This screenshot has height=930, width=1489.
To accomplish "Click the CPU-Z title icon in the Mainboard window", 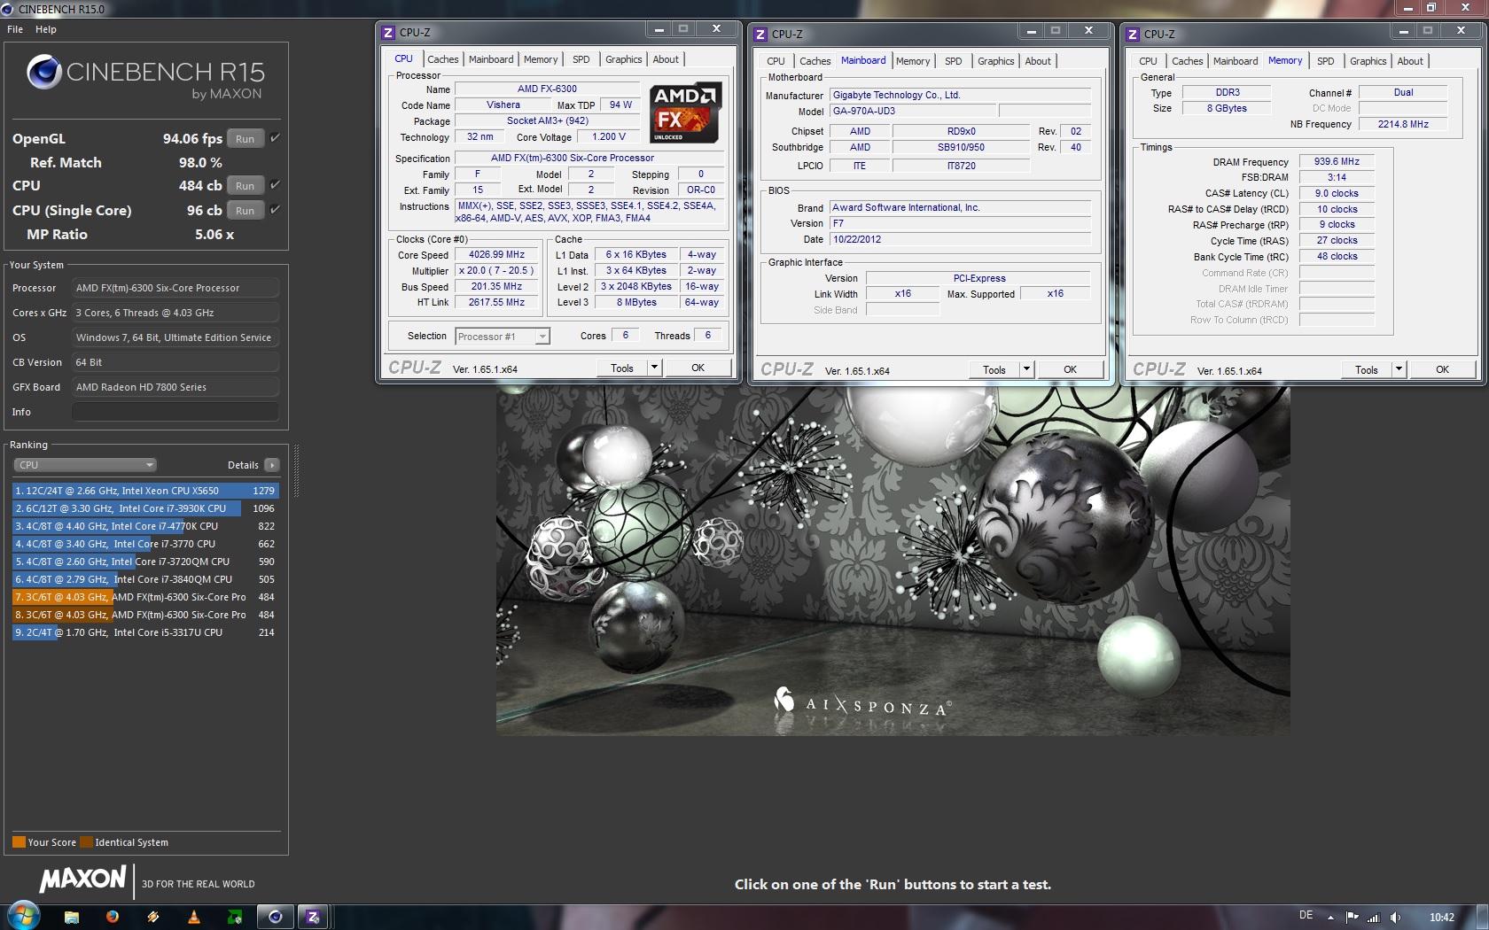I will (x=760, y=34).
